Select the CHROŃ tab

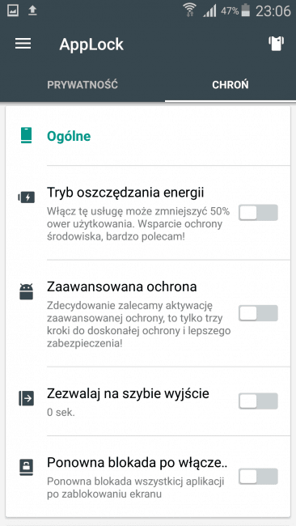pos(230,85)
